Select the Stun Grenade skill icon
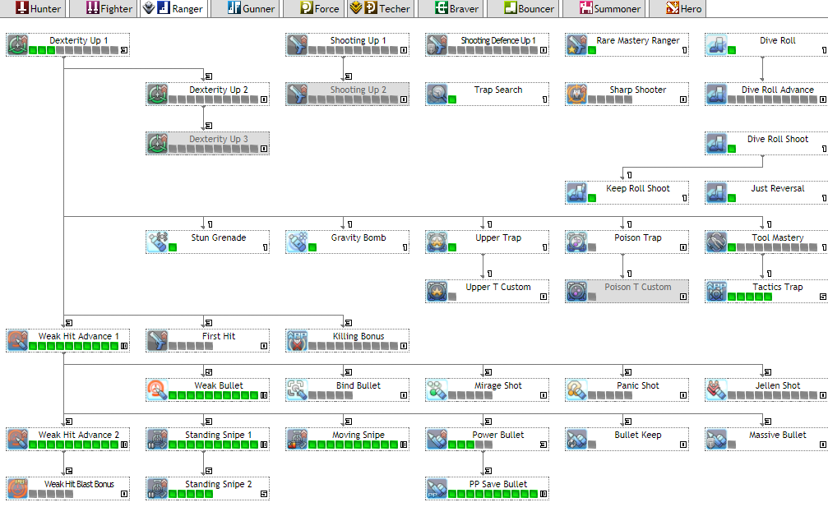The height and width of the screenshot is (507, 828). tap(158, 242)
